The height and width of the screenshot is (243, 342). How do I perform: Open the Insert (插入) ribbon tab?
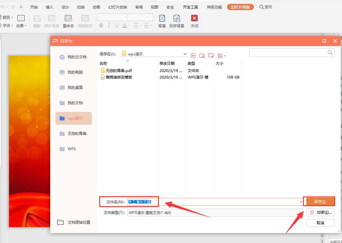pyautogui.click(x=50, y=7)
